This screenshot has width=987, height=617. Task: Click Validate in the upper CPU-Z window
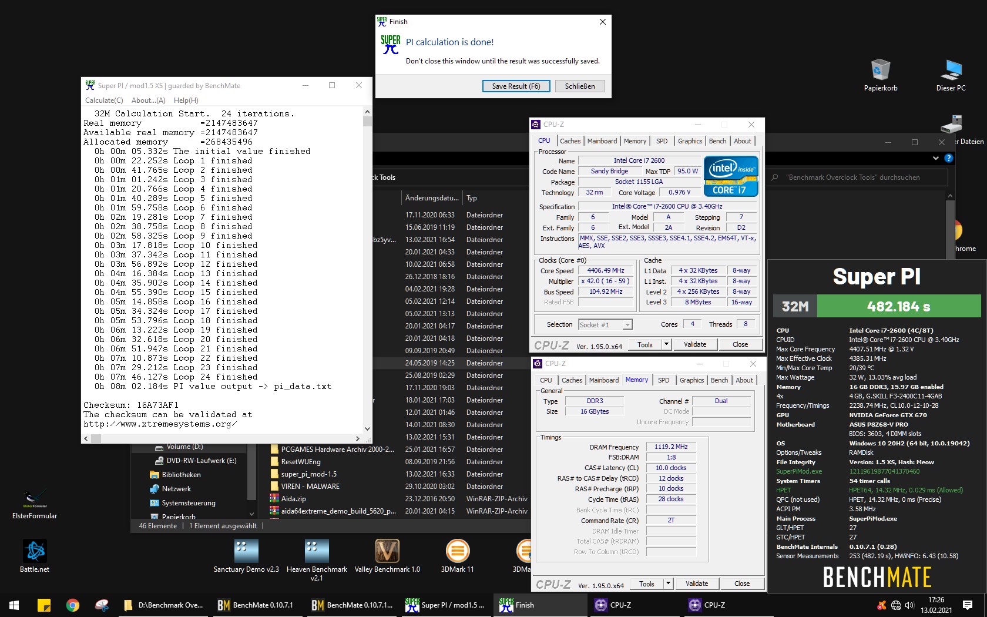tap(695, 344)
